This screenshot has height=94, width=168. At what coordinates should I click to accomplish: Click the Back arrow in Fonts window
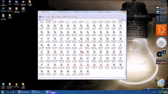tap(42, 17)
